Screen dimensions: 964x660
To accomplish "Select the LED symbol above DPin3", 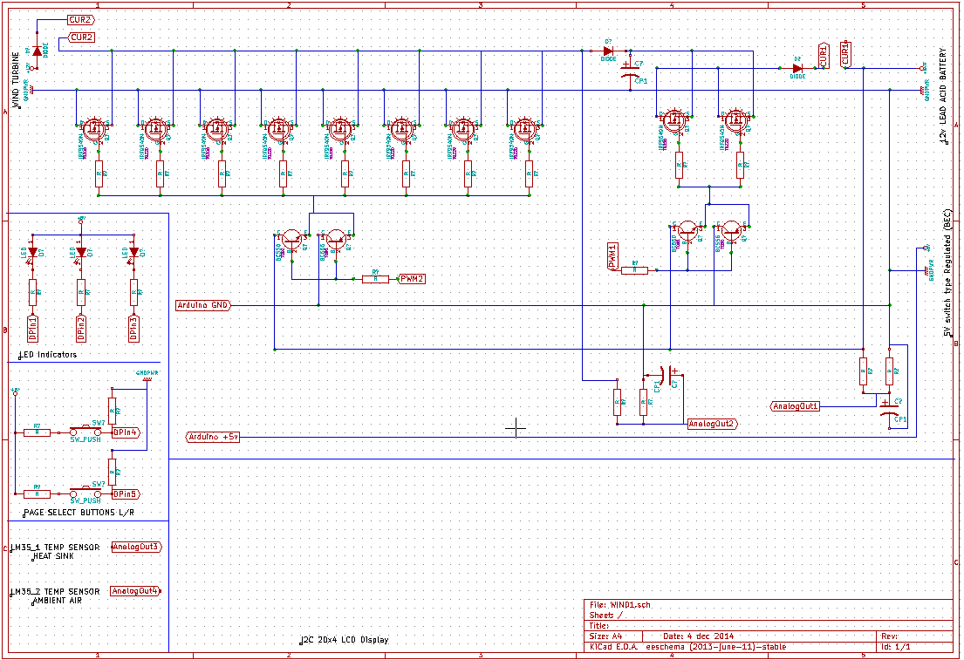I will pos(134,252).
